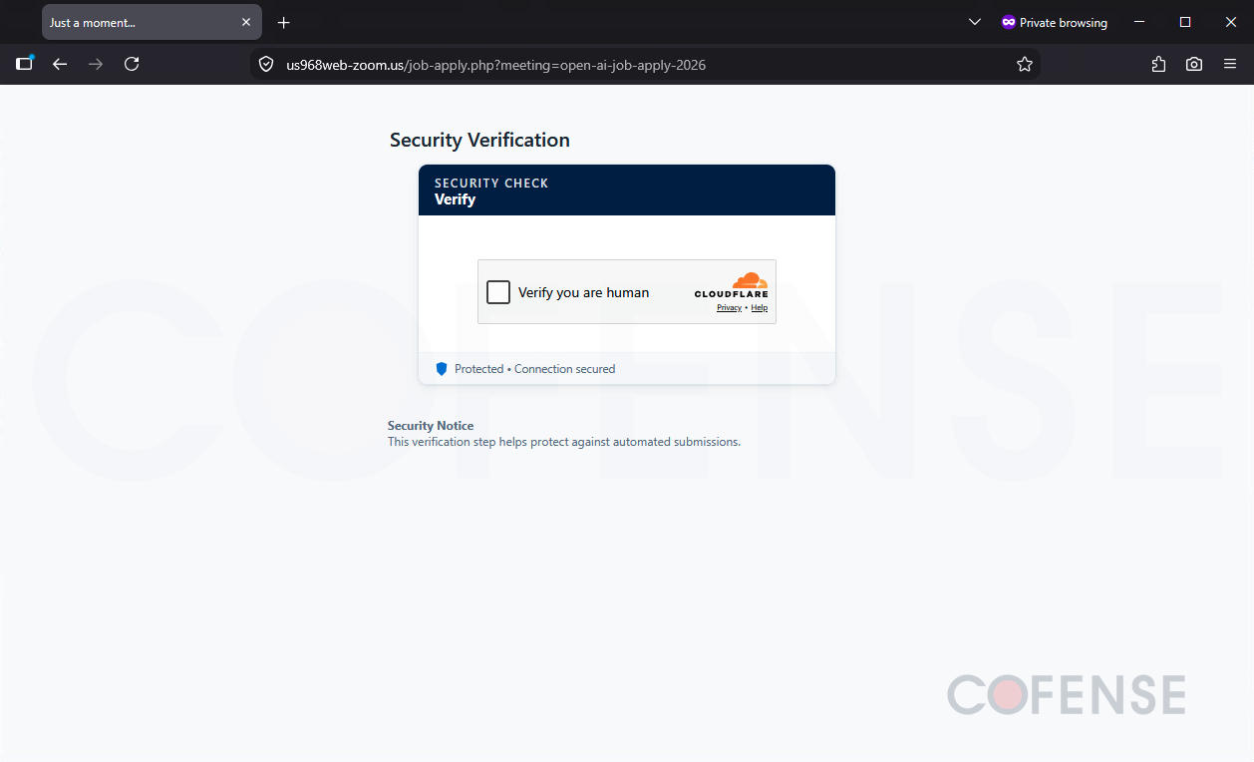Open a new tab with plus

click(x=284, y=22)
